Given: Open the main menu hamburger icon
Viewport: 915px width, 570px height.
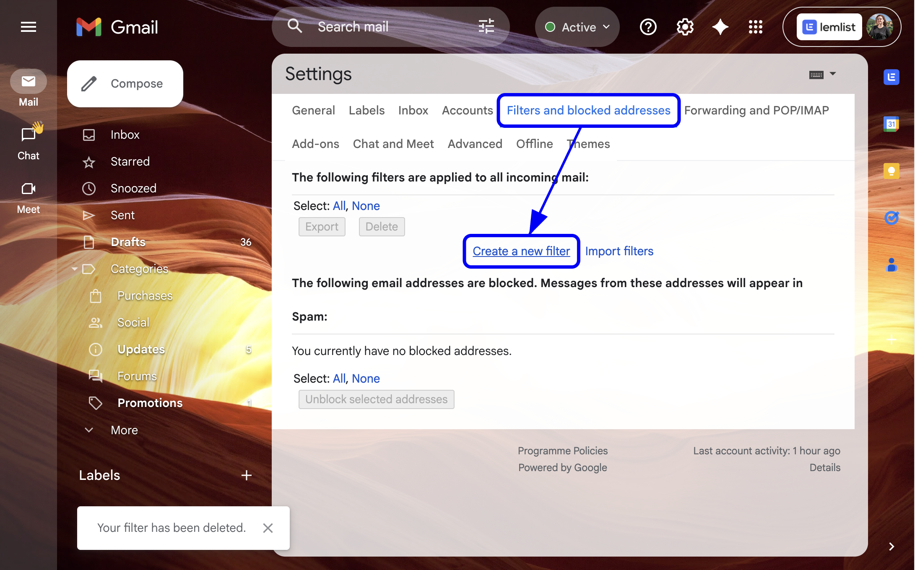Looking at the screenshot, I should pyautogui.click(x=29, y=27).
